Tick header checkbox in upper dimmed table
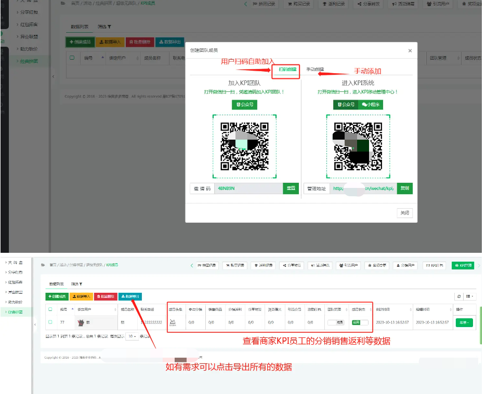The height and width of the screenshot is (394, 486). [x=72, y=58]
